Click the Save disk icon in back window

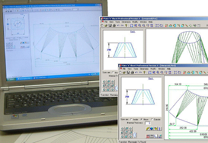click(x=110, y=25)
